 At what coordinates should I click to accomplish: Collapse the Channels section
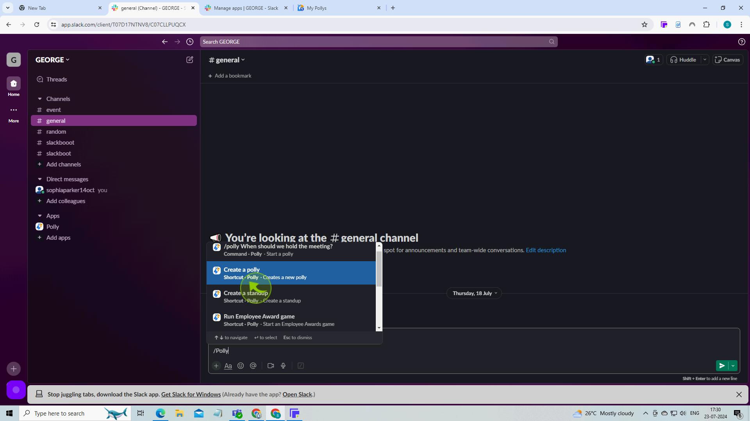tap(40, 99)
